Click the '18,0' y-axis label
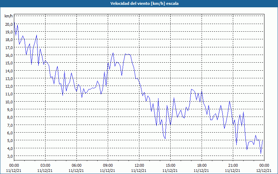278x174 pixels. [x=9, y=40]
